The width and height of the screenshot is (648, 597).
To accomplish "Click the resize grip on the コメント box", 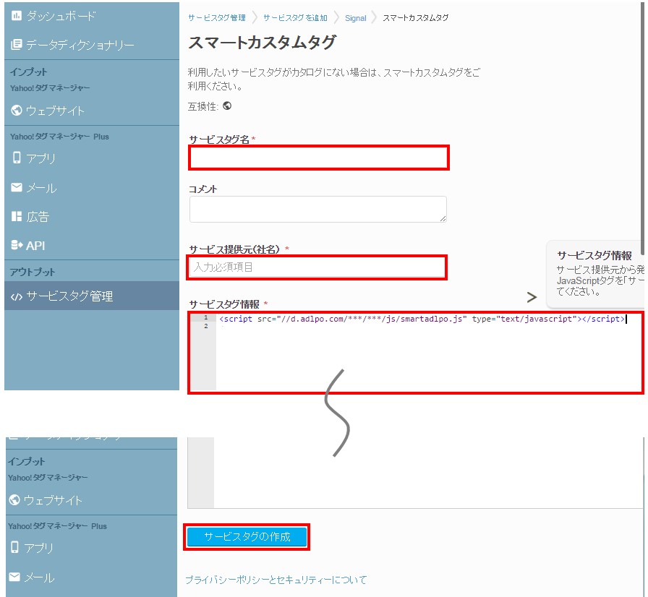I will 443,218.
